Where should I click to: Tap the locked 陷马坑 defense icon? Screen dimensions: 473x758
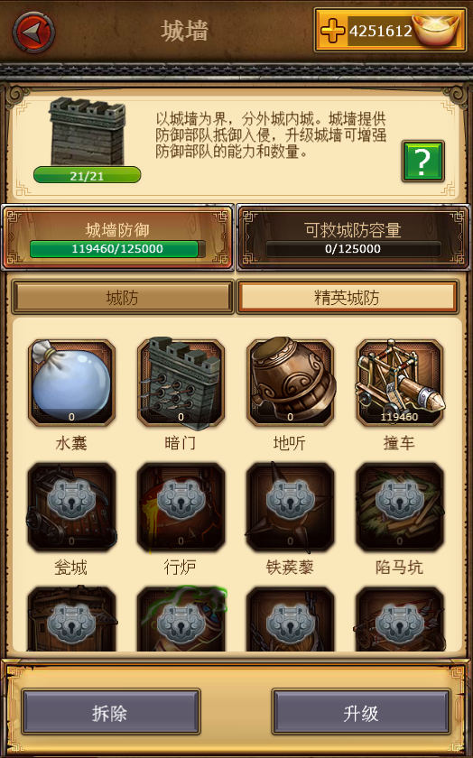click(400, 506)
